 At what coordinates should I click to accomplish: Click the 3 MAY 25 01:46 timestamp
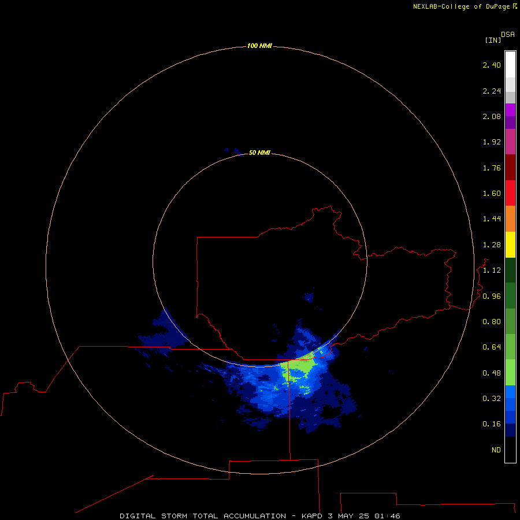click(x=364, y=516)
